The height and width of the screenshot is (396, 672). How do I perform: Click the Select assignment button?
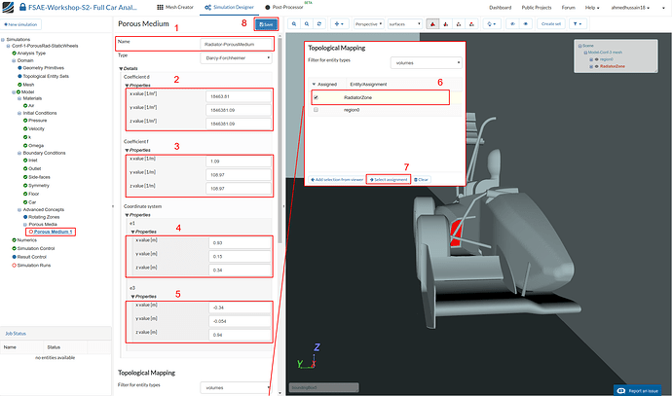389,179
